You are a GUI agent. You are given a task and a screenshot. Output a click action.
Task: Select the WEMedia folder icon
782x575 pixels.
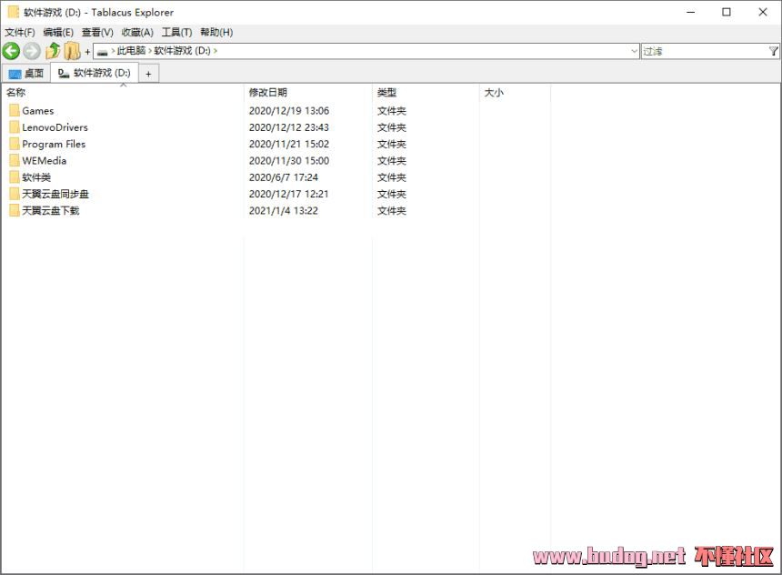[15, 160]
